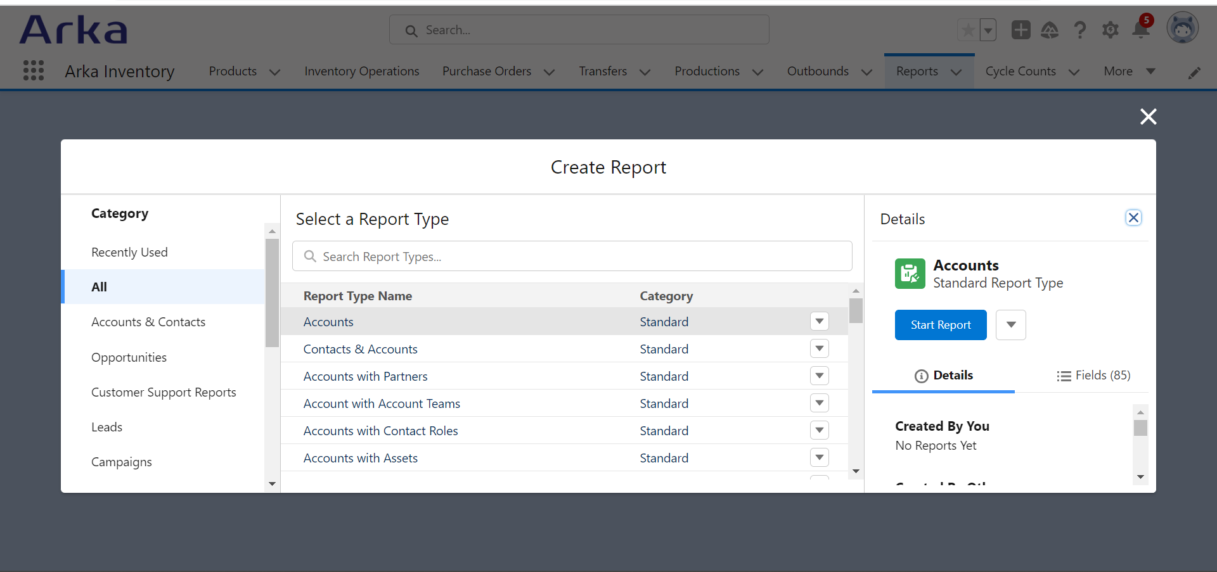Image resolution: width=1217 pixels, height=572 pixels.
Task: Open the Outbounds tab
Action: pos(818,71)
